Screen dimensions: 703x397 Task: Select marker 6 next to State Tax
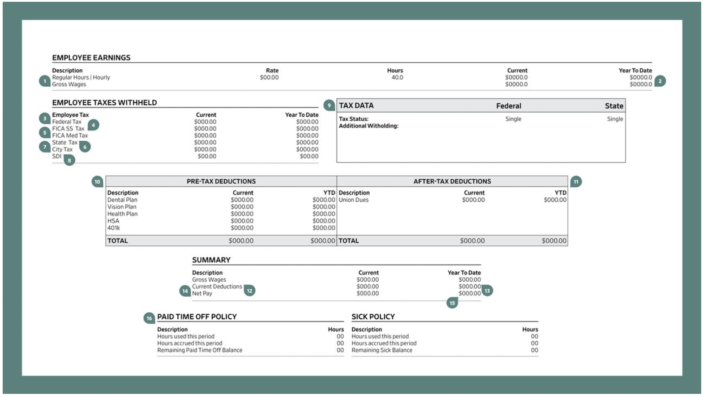coord(85,147)
